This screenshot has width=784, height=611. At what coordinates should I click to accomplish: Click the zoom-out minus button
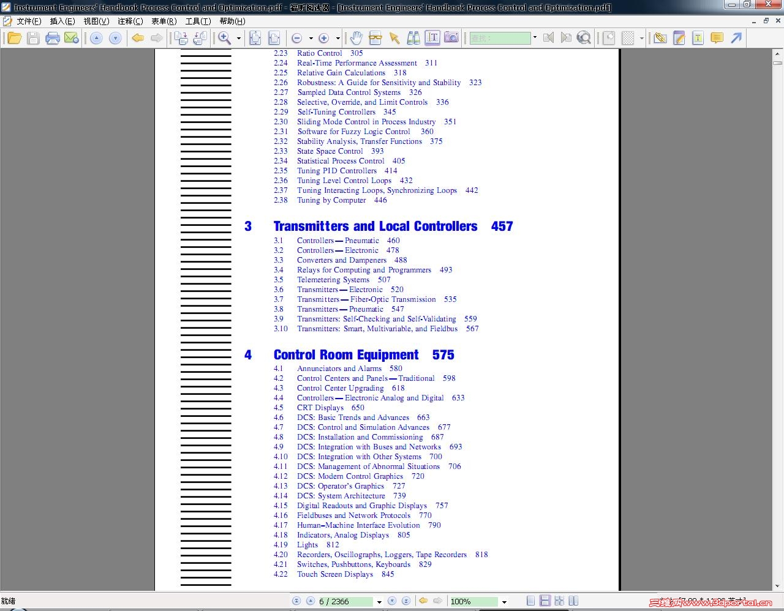click(x=297, y=38)
